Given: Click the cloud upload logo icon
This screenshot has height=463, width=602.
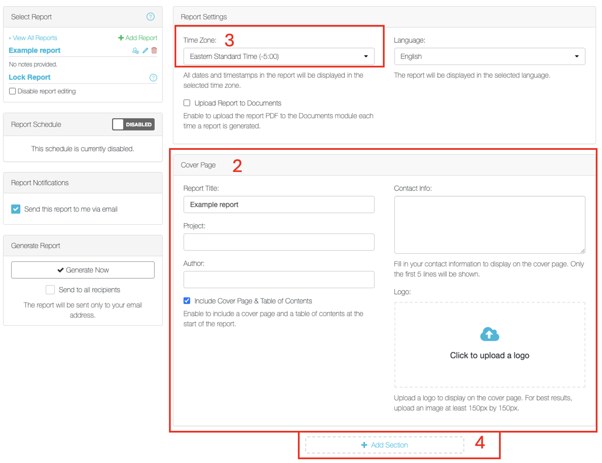Looking at the screenshot, I should point(489,334).
